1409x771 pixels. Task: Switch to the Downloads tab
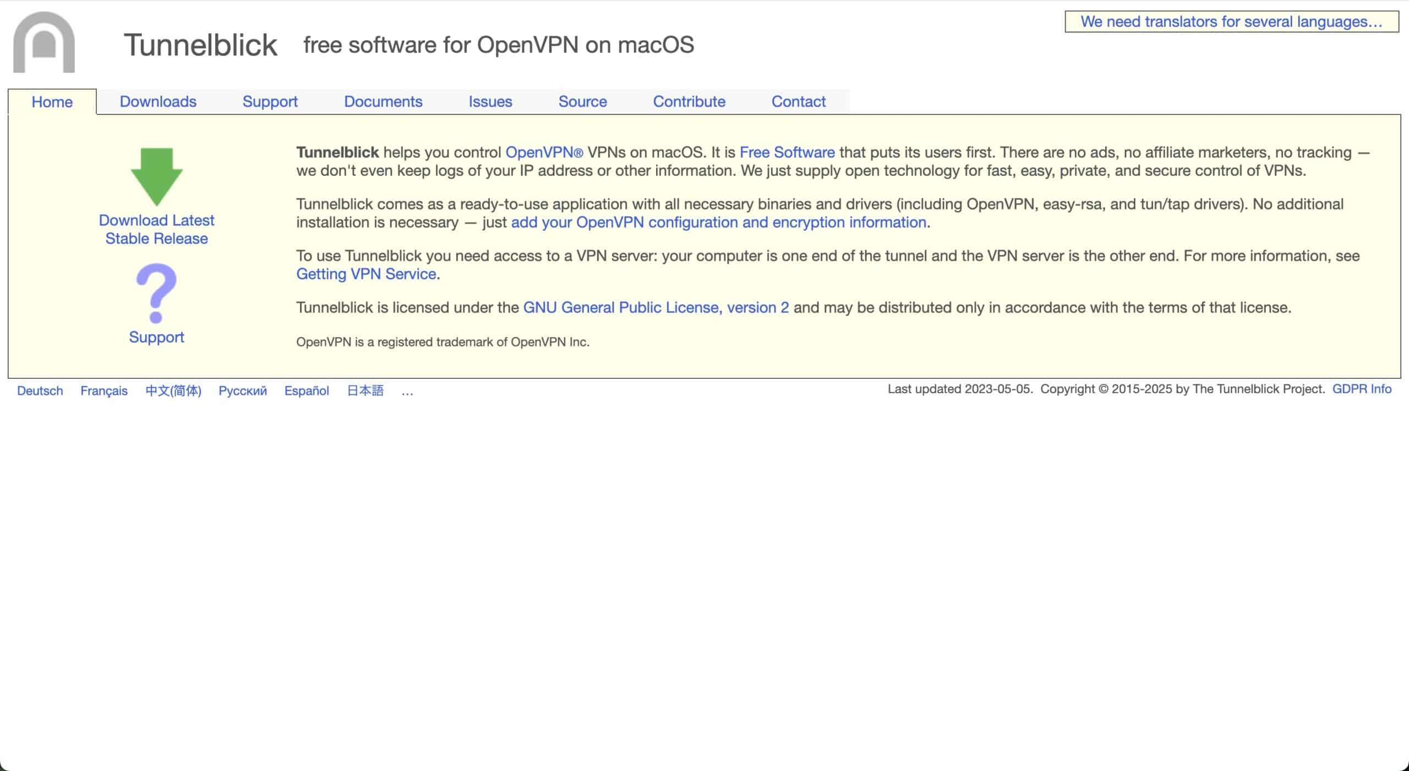[x=158, y=102]
